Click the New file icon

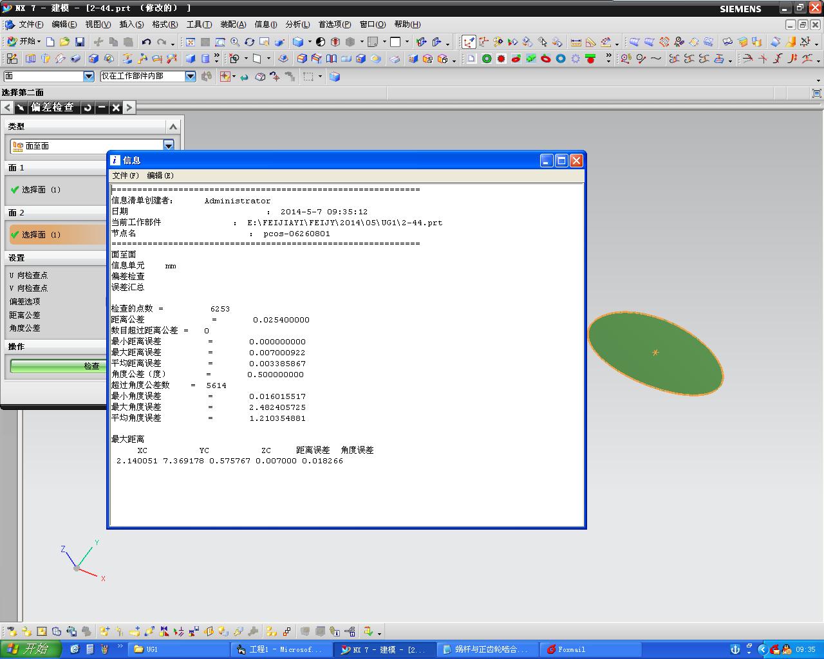point(50,42)
